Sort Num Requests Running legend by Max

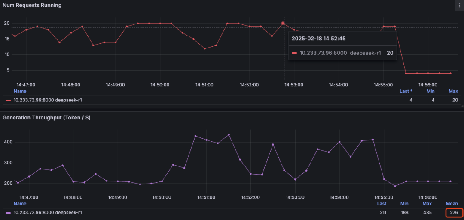coord(453,91)
